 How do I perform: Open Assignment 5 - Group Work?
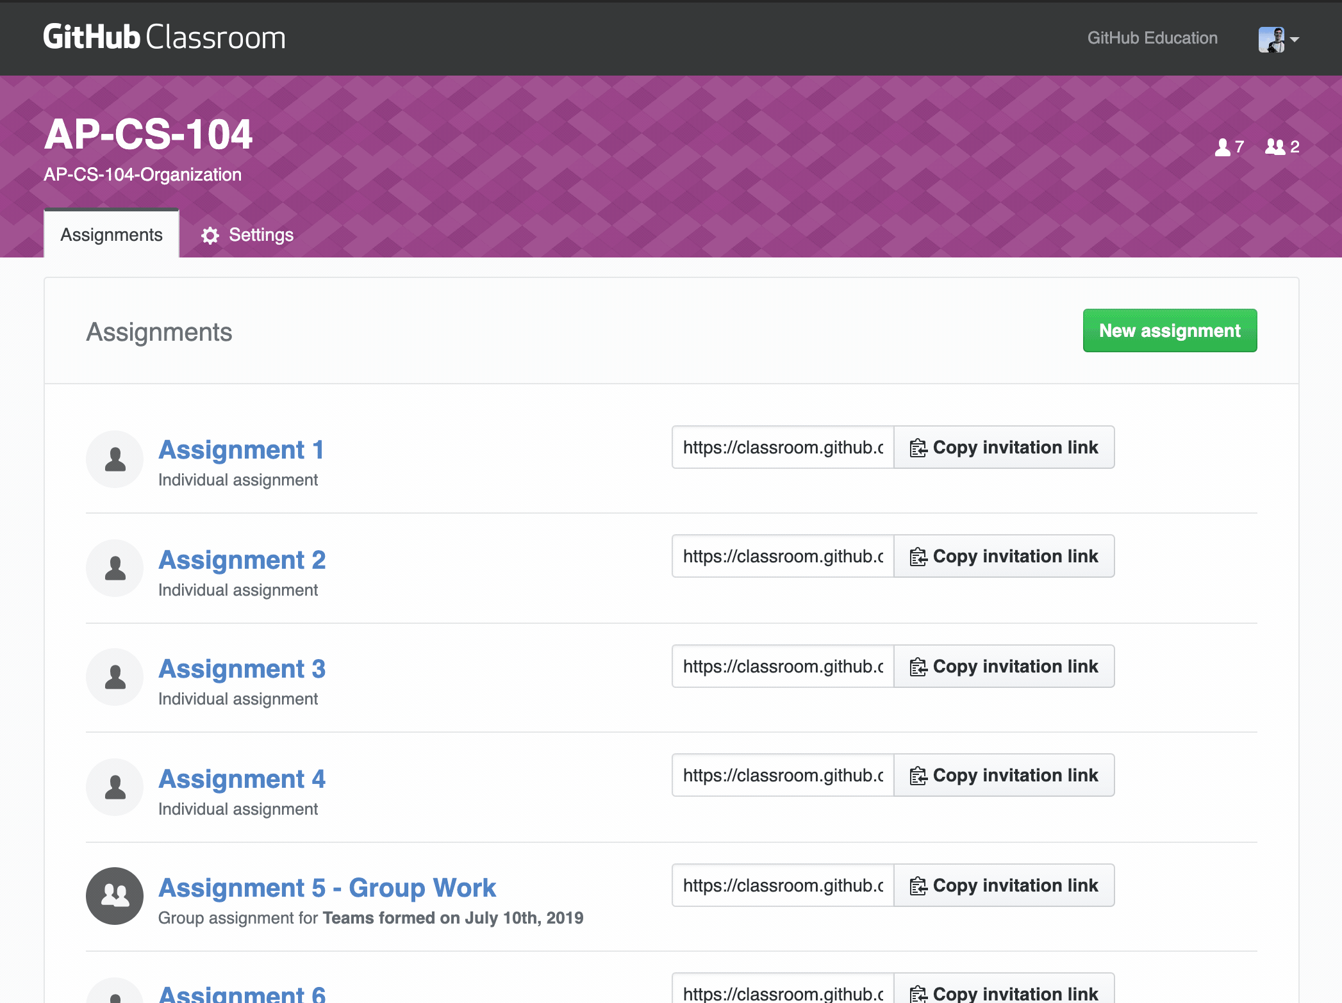click(x=327, y=888)
